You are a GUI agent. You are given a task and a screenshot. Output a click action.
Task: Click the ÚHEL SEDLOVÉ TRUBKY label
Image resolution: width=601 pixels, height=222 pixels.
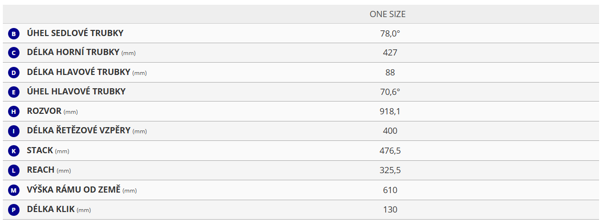pos(75,33)
